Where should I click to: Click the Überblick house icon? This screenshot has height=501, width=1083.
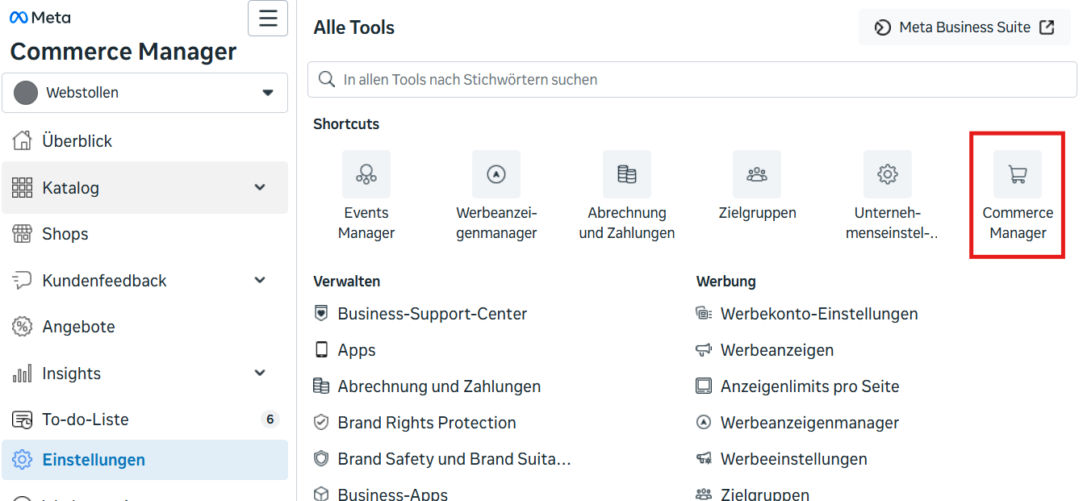(22, 141)
